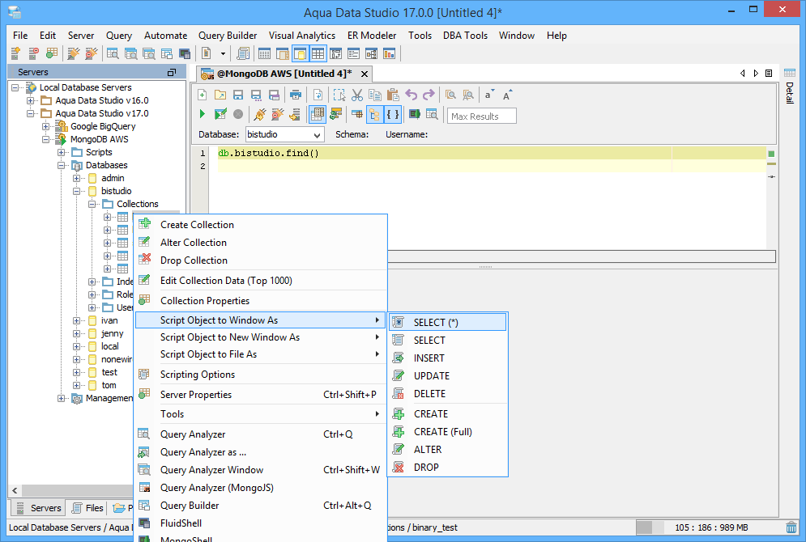Click the Open File folder icon in editor toolbar
The image size is (806, 542).
[x=220, y=95]
